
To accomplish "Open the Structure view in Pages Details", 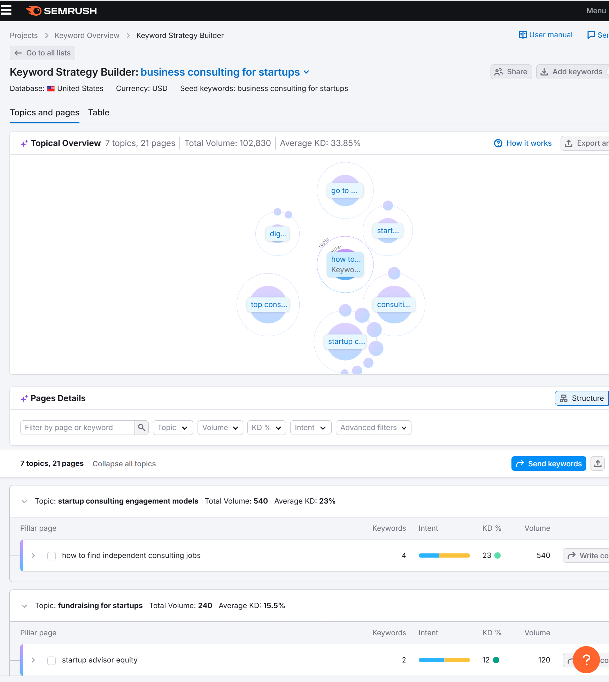I will click(x=581, y=398).
